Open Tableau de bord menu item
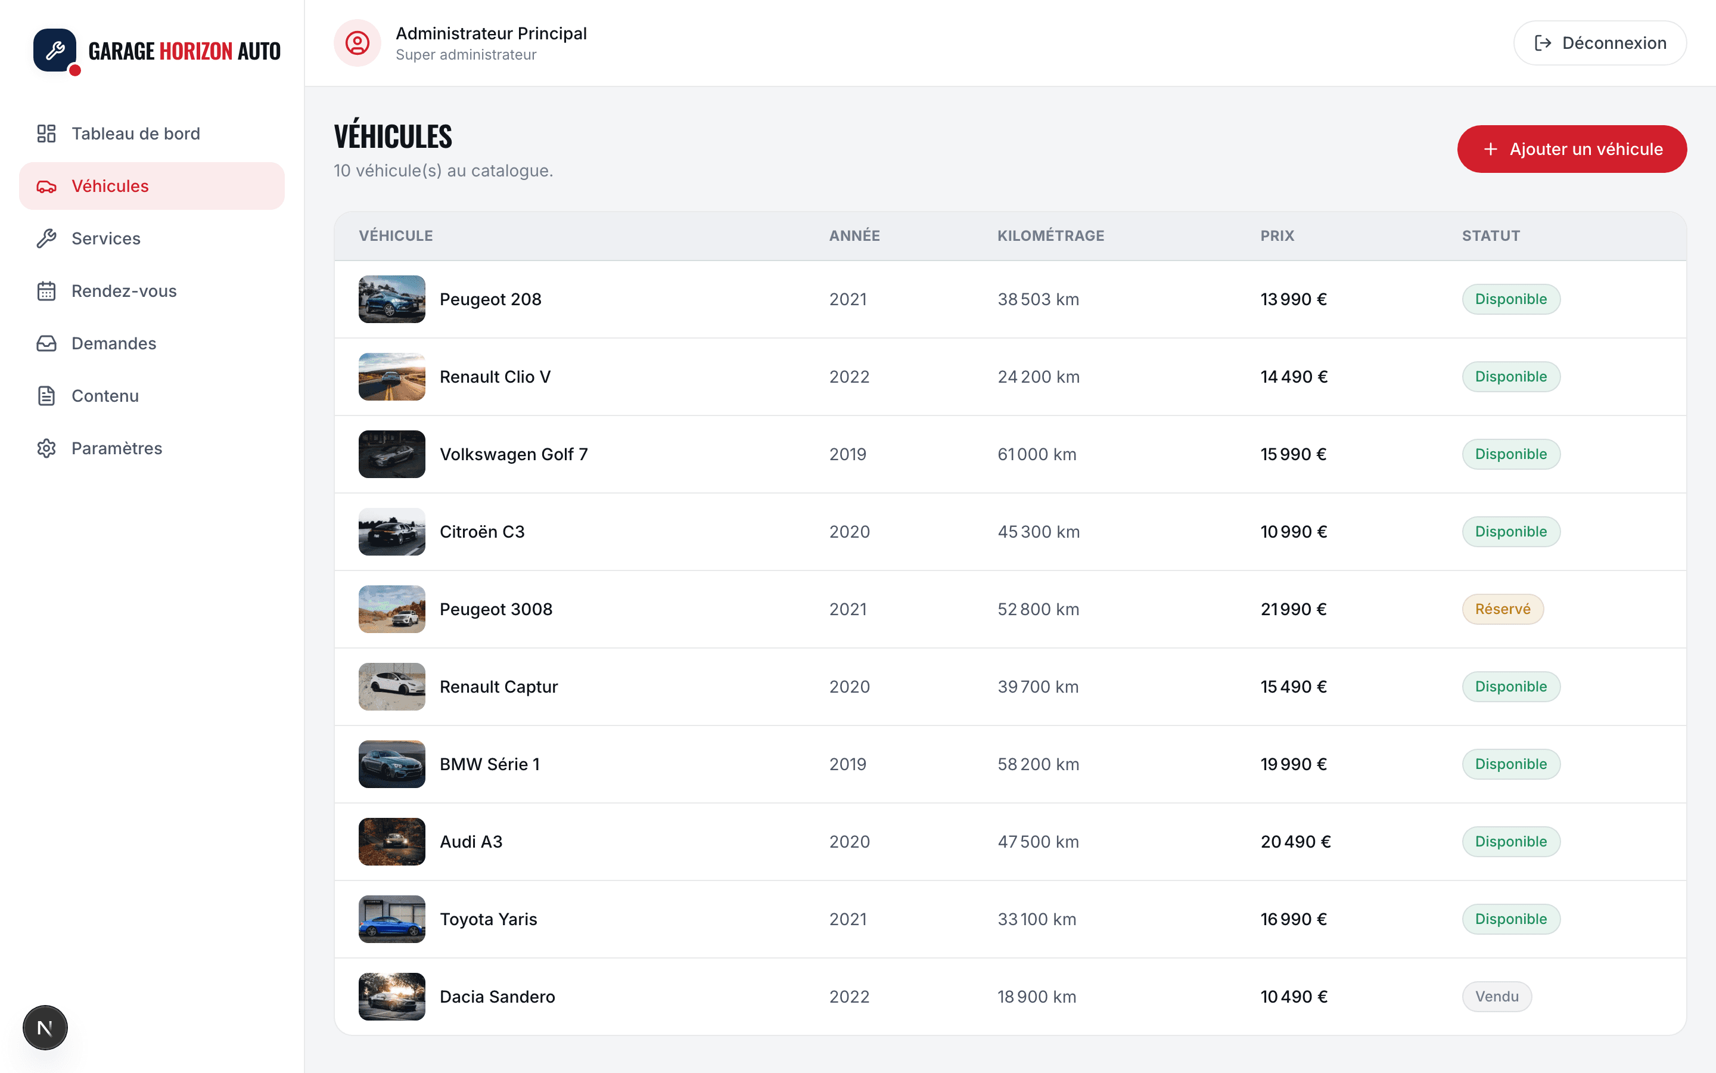 [152, 134]
